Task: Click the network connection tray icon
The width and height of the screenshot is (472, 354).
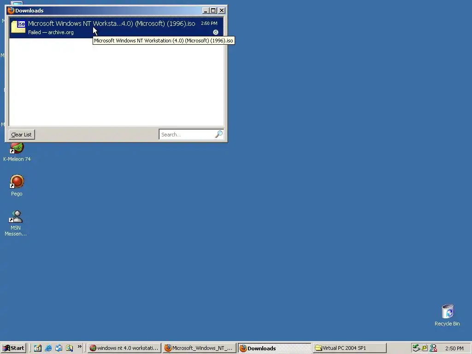Action: 416,348
